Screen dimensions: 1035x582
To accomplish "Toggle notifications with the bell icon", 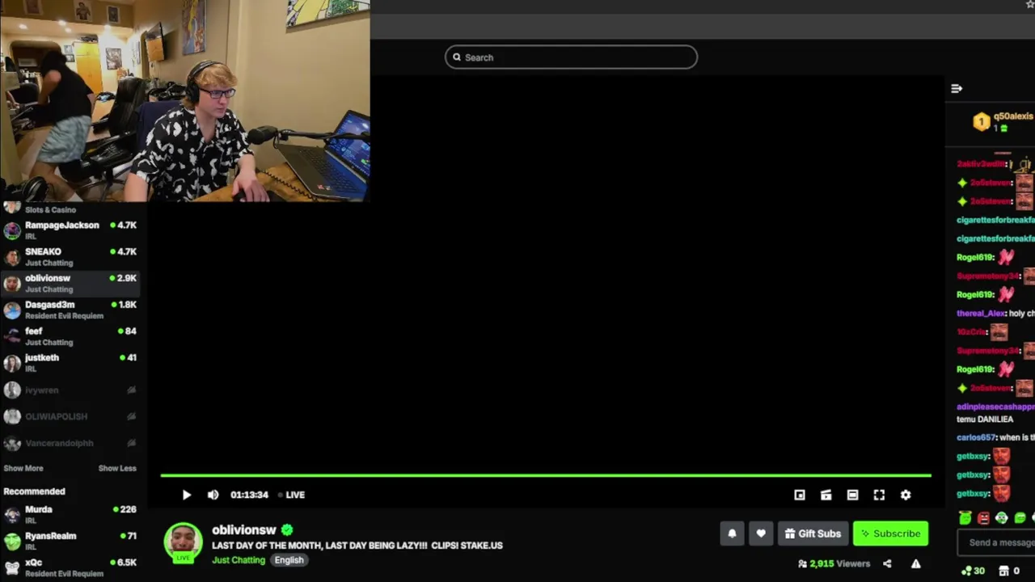I will click(x=732, y=533).
